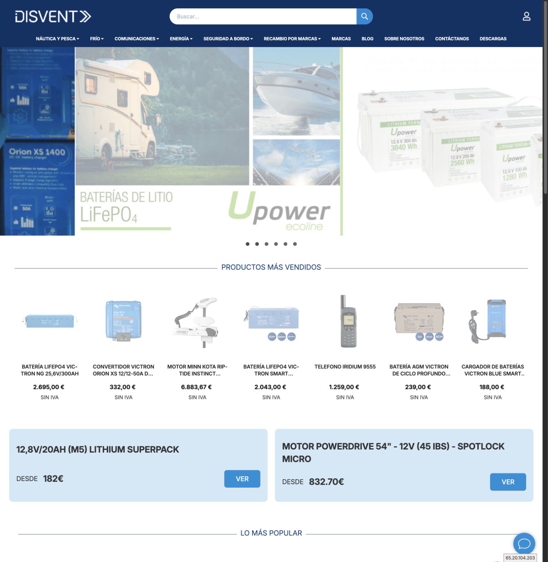Image resolution: width=548 pixels, height=562 pixels.
Task: Click VER for the Lithium Superpack
Action: tap(242, 479)
